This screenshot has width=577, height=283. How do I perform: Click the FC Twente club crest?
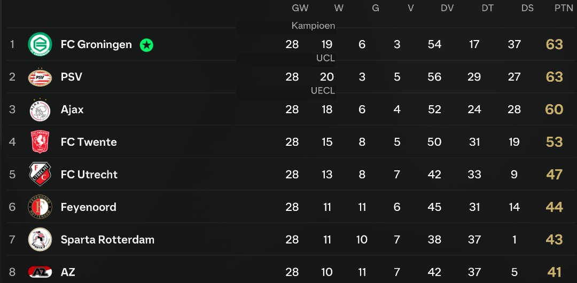(x=40, y=142)
